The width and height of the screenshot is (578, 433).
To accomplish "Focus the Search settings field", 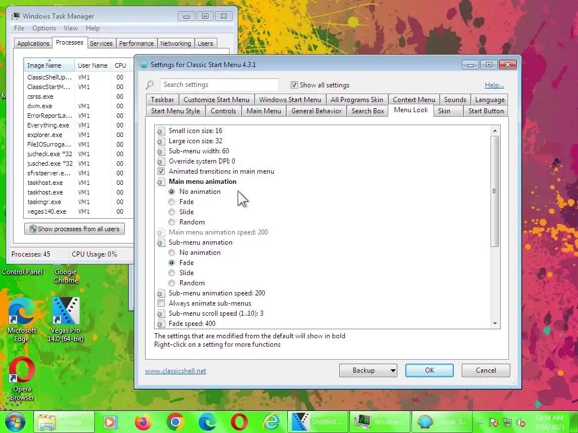I will pyautogui.click(x=220, y=85).
